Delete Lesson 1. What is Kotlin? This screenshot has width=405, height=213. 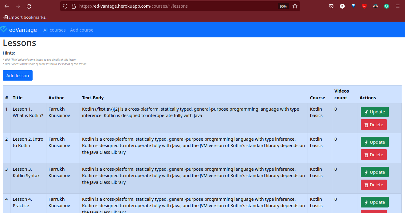point(374,125)
